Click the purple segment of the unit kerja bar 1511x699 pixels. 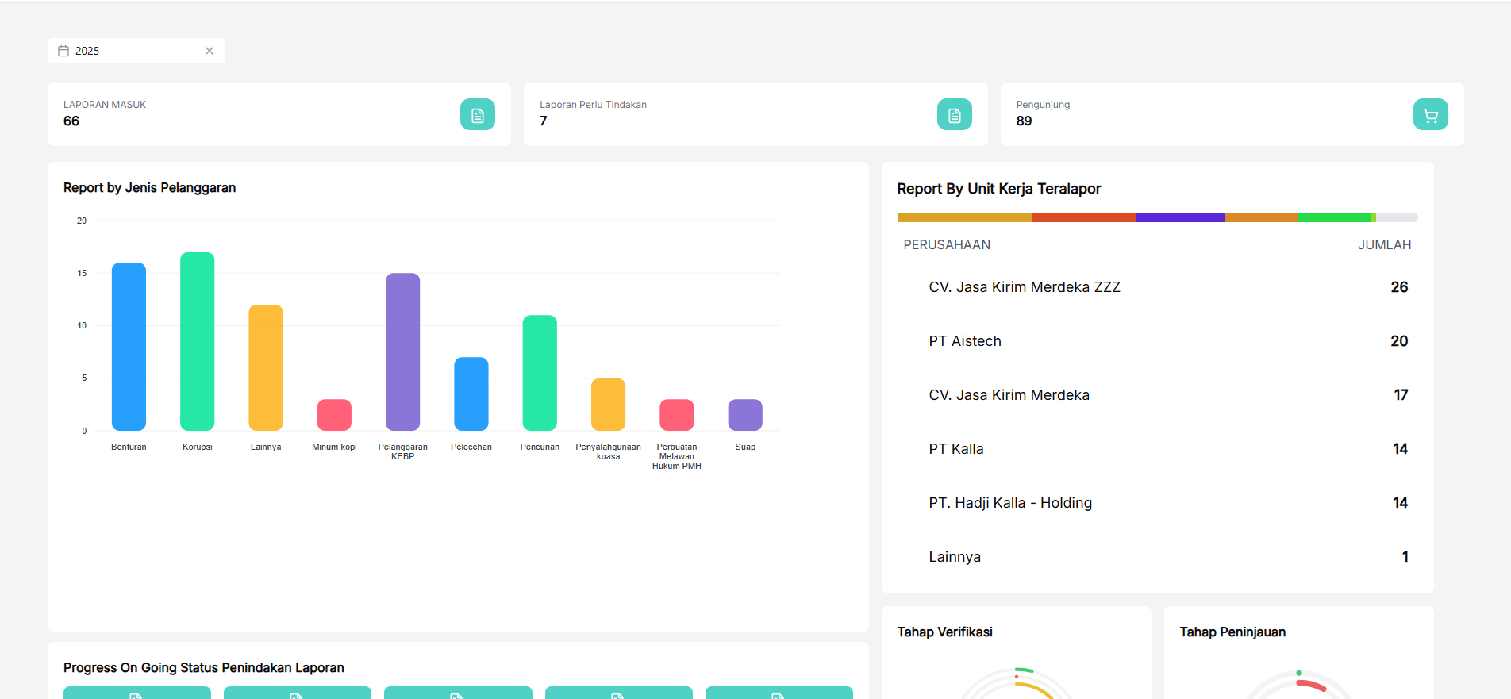click(x=1180, y=217)
